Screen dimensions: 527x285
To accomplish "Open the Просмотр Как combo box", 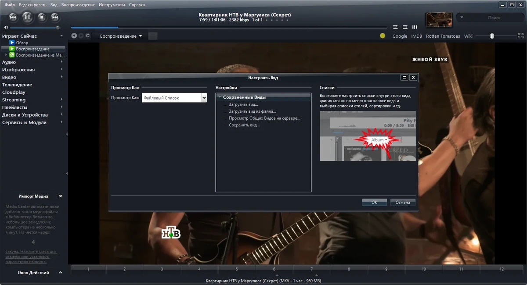I will click(x=174, y=98).
